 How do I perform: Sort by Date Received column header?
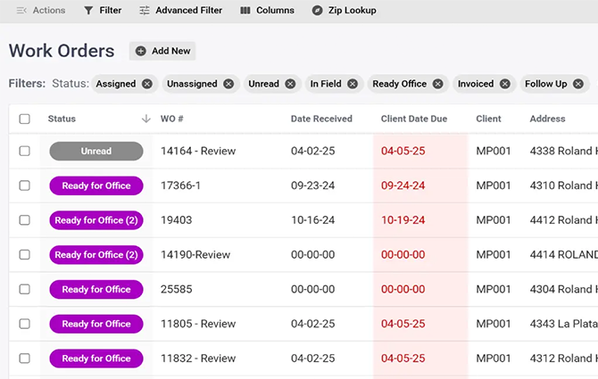coord(321,119)
